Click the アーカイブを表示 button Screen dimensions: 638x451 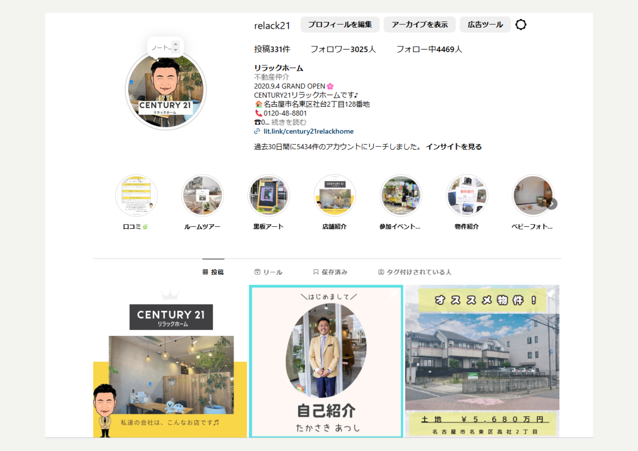tap(419, 25)
